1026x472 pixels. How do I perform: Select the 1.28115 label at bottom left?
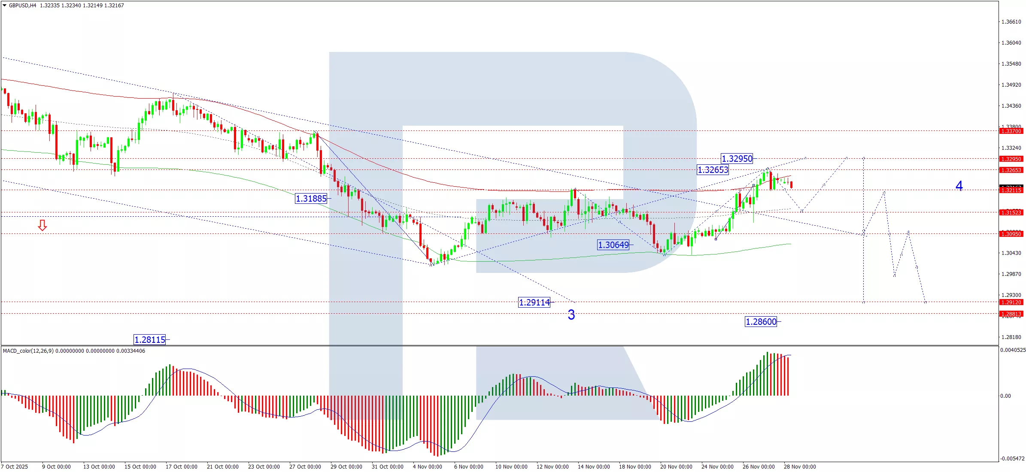pyautogui.click(x=150, y=340)
